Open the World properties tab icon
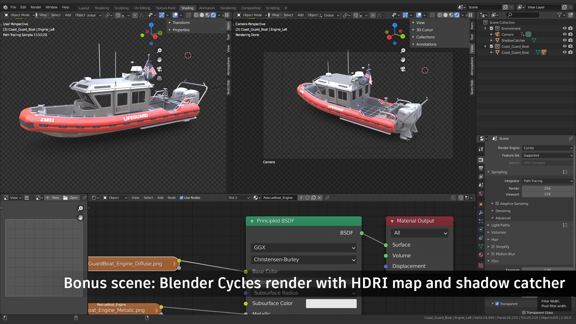576x324 pixels. (x=481, y=193)
